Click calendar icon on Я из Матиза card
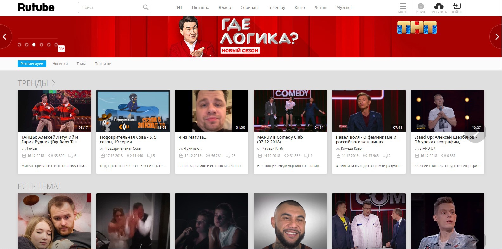Image resolution: width=502 pixels, height=249 pixels. click(x=181, y=156)
